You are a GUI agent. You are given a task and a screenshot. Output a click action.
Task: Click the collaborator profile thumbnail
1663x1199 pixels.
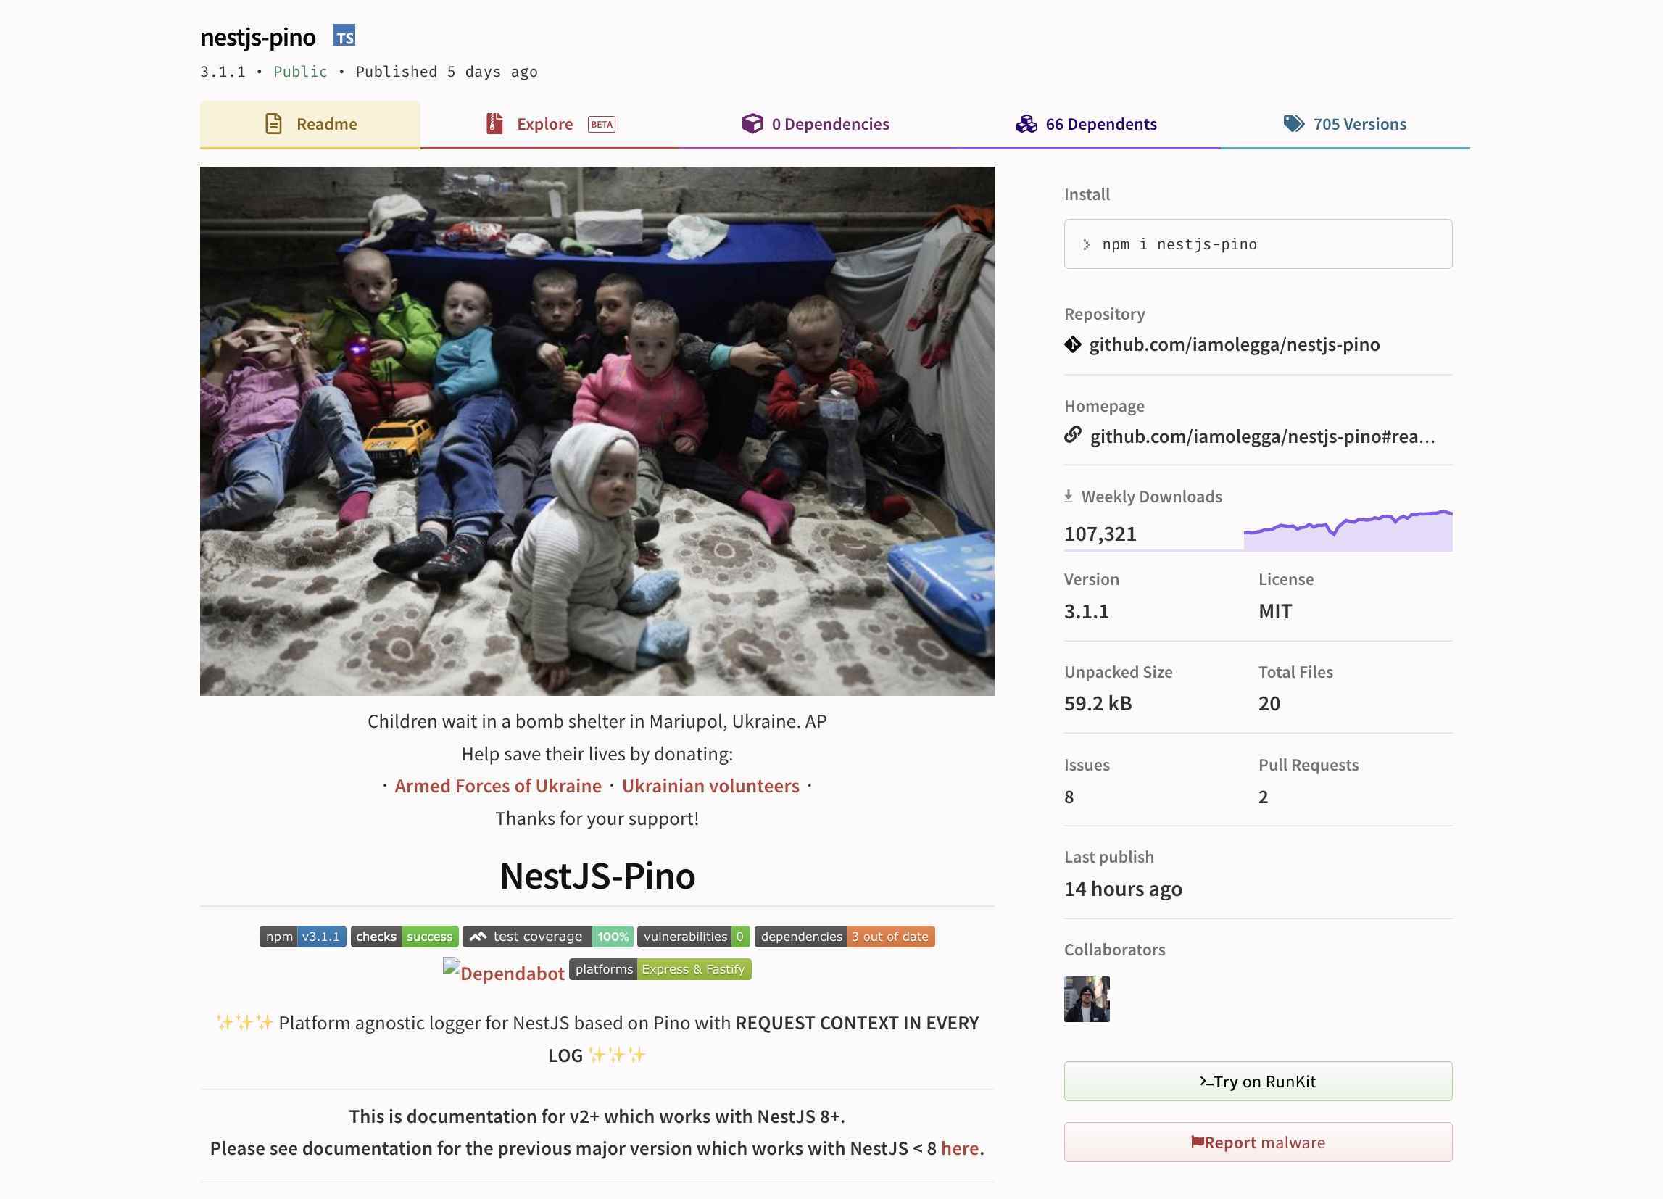[1086, 999]
